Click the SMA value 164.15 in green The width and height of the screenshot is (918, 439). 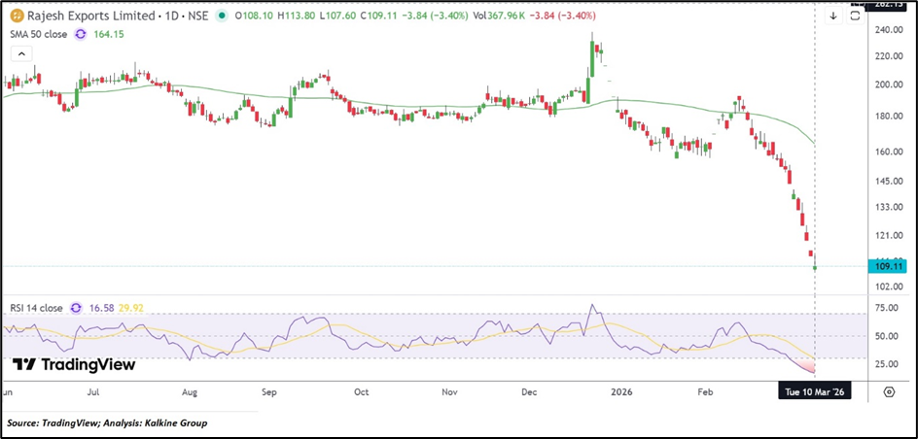[x=115, y=34]
